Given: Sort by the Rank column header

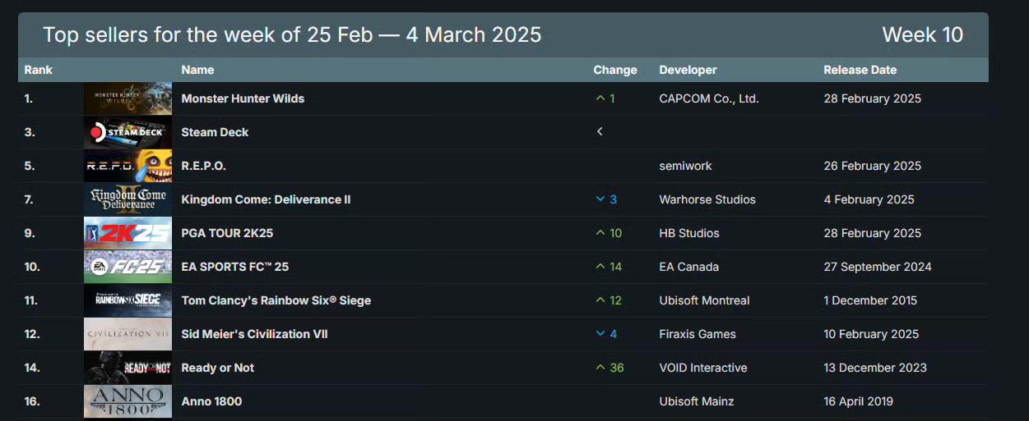Looking at the screenshot, I should [x=38, y=70].
